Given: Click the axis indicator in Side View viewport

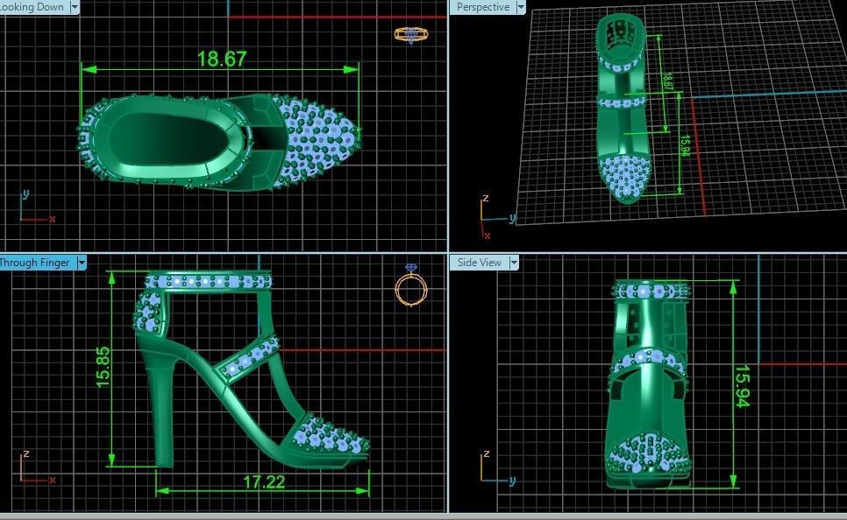Looking at the screenshot, I should (x=497, y=467).
